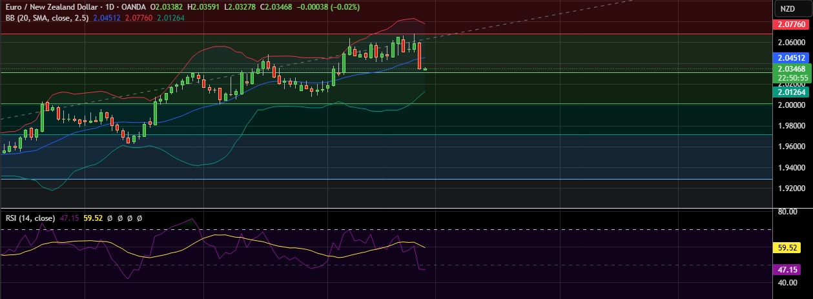The height and width of the screenshot is (299, 813).
Task: Click the bar countdown timer 22:50:55
Action: [792, 77]
